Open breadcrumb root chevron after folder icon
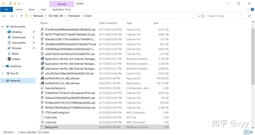 coord(30,16)
